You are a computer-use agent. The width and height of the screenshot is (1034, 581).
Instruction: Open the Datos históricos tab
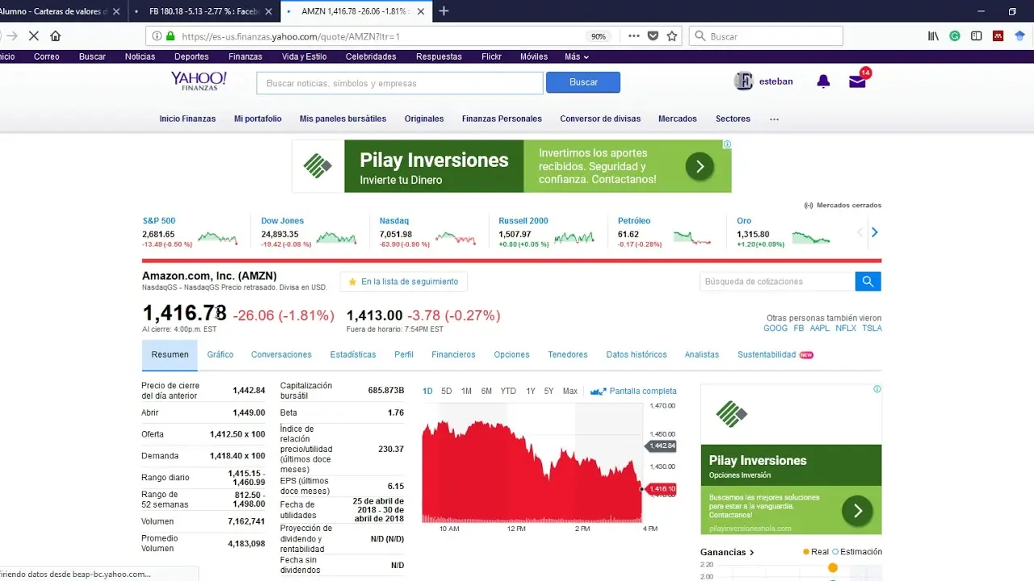coord(637,354)
